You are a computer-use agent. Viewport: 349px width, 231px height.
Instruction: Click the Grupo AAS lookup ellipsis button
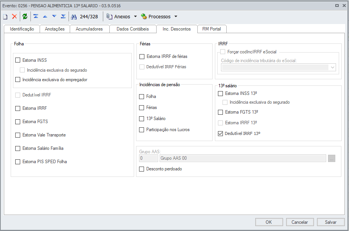click(331, 158)
